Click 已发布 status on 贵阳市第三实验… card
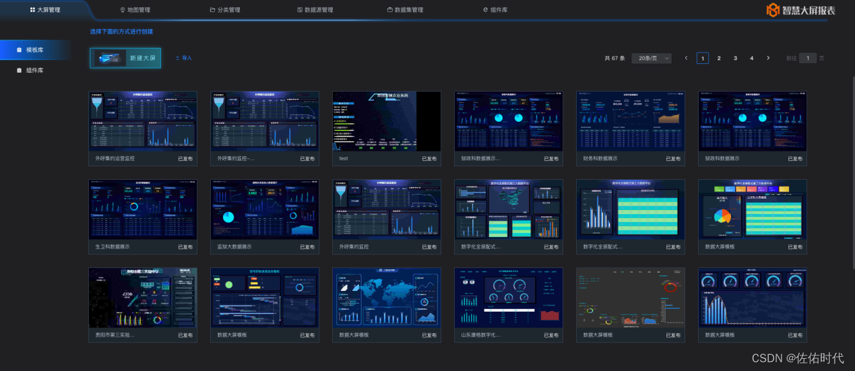The width and height of the screenshot is (855, 371). [x=185, y=335]
